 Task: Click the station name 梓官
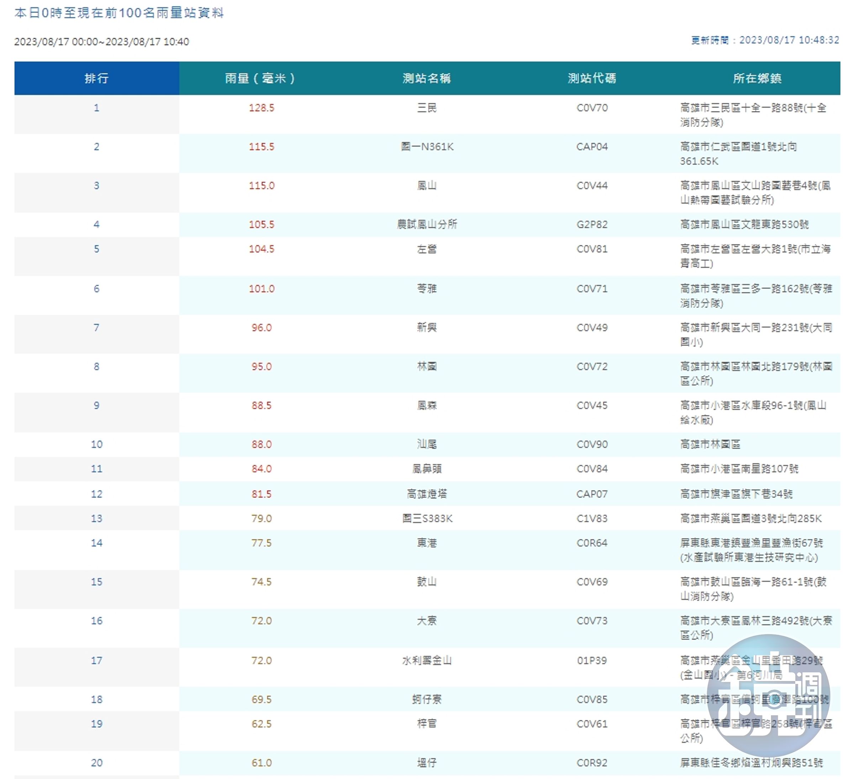pos(427,724)
